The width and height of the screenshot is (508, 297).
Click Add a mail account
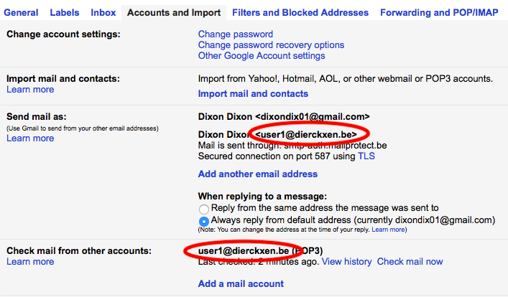tap(241, 285)
